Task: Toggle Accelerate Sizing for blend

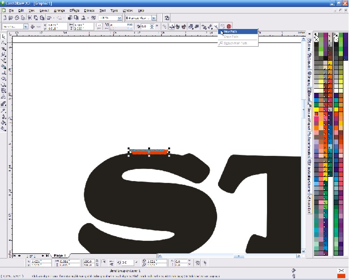Action: pyautogui.click(x=197, y=27)
